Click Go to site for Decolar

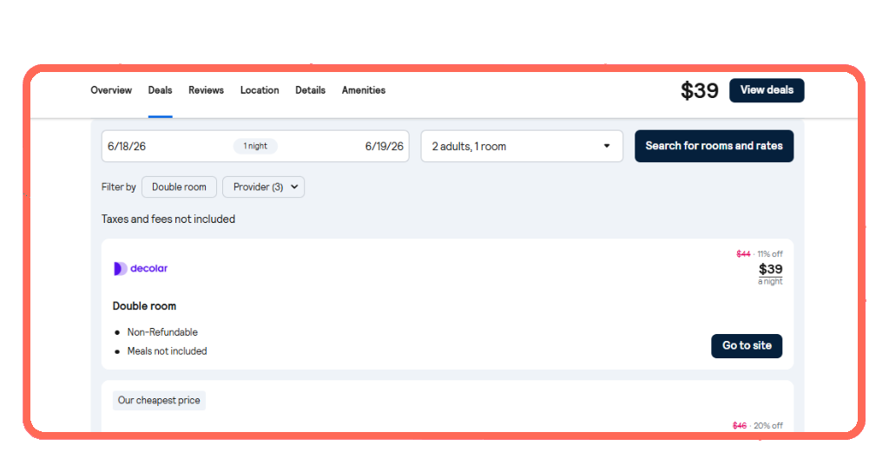coord(747,345)
